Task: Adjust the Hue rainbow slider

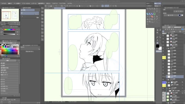Action: (9, 30)
